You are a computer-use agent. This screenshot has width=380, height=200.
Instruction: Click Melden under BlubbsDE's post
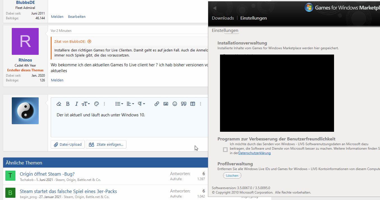coord(57,17)
